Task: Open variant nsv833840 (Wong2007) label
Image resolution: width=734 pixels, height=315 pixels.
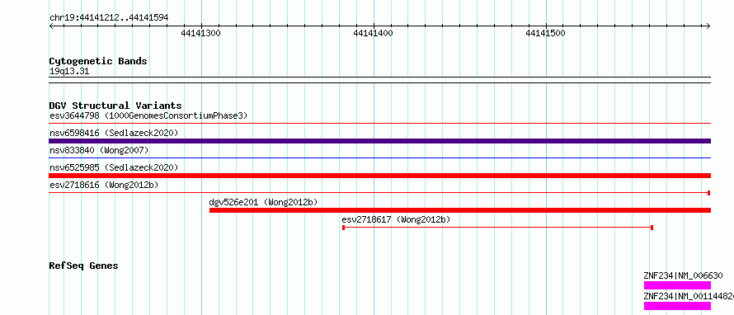Action: (x=99, y=150)
